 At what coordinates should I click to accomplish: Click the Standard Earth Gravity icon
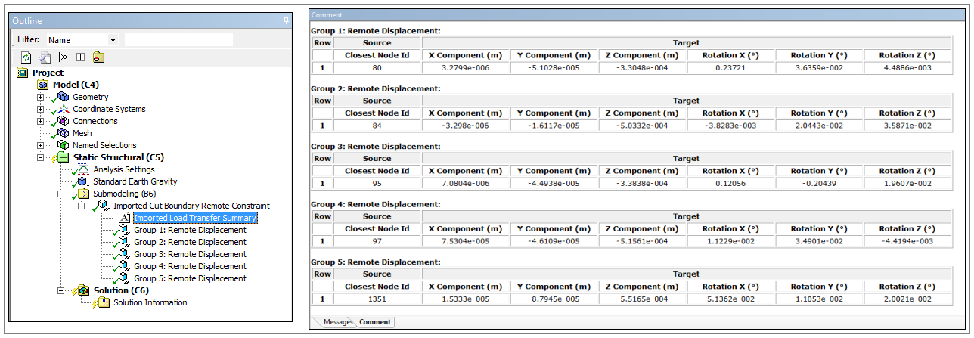coord(83,181)
